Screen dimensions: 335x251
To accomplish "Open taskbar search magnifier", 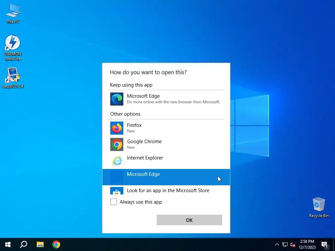I will click(24, 244).
